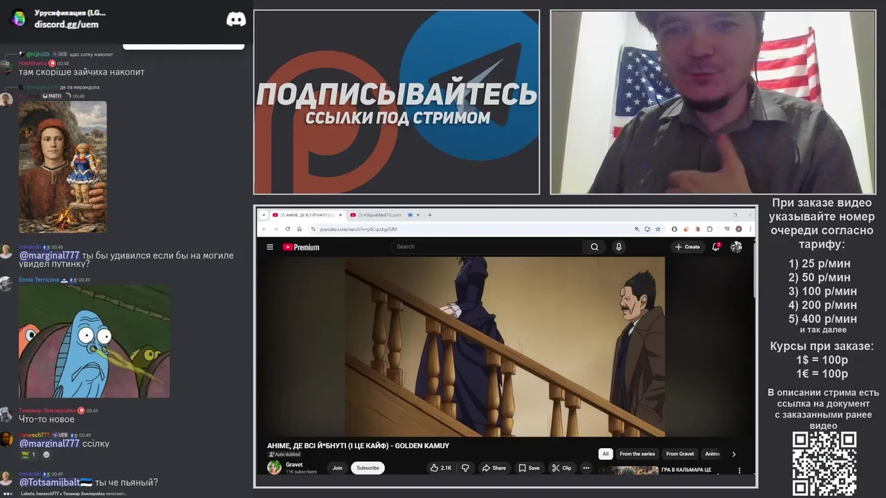Image resolution: width=886 pixels, height=498 pixels.
Task: Focus the YouTube search field
Action: [488, 247]
